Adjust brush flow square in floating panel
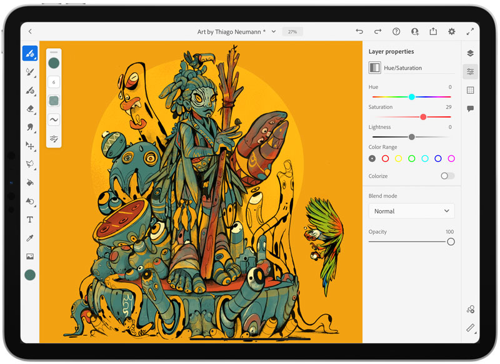The width and height of the screenshot is (500, 364). click(54, 101)
